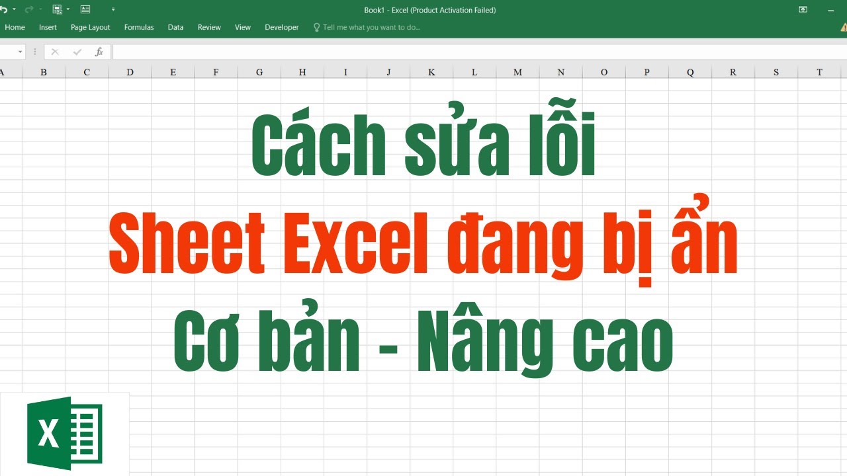Select column R header

click(733, 72)
